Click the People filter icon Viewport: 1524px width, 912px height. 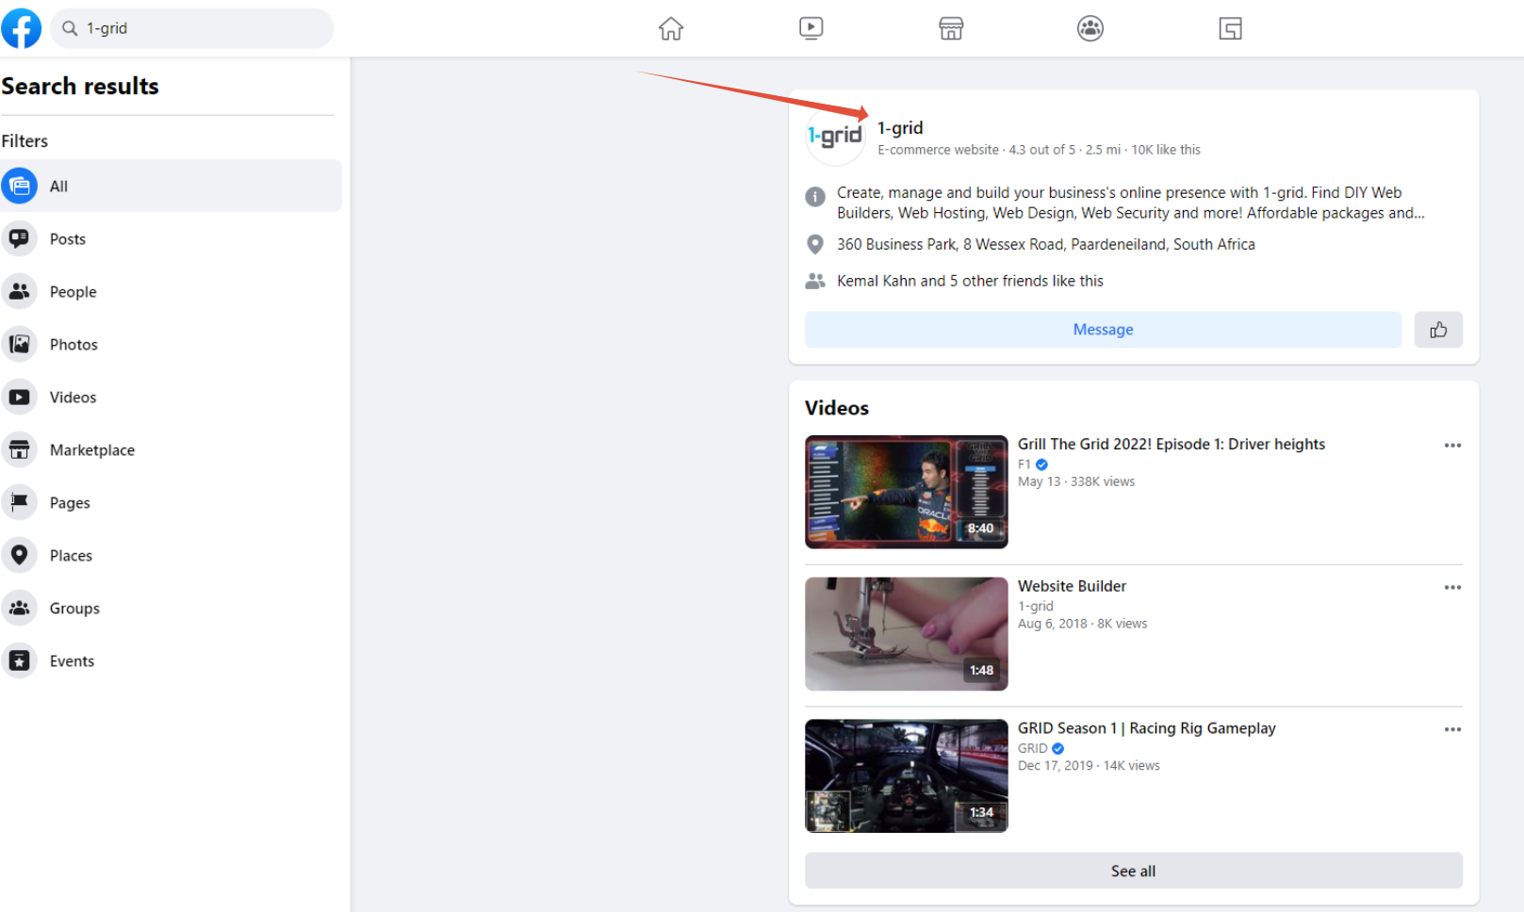tap(19, 291)
